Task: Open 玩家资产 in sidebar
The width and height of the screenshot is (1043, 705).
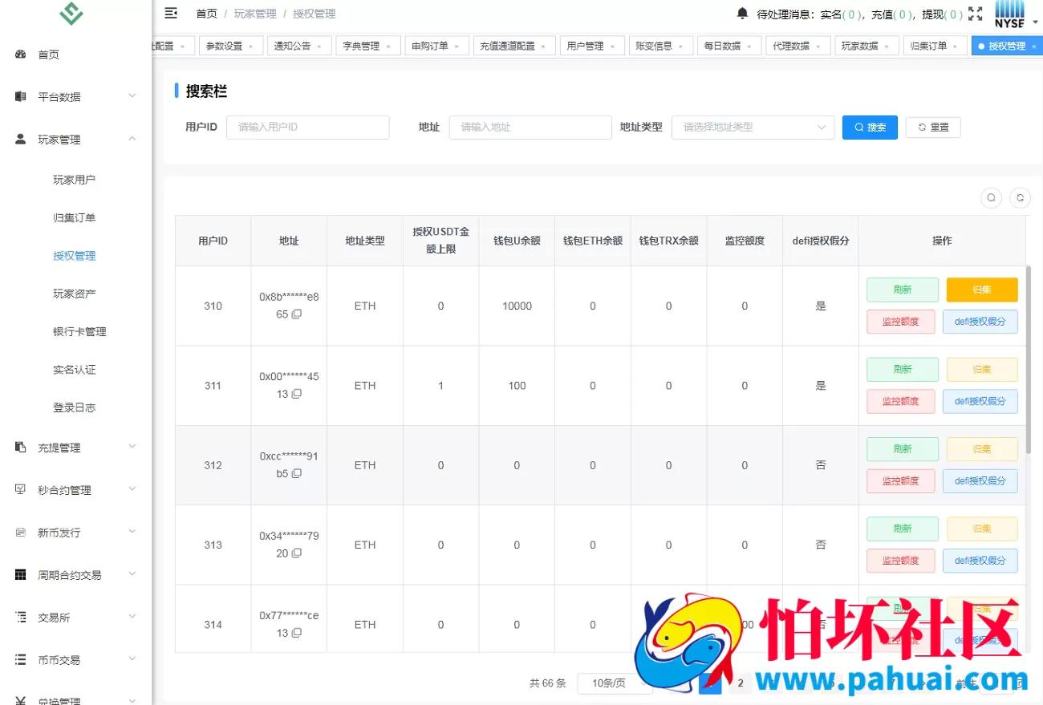Action: pos(75,294)
